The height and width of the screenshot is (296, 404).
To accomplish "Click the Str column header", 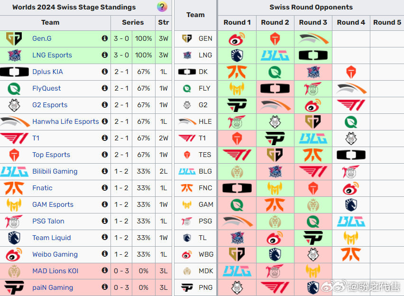I will 164,22.
